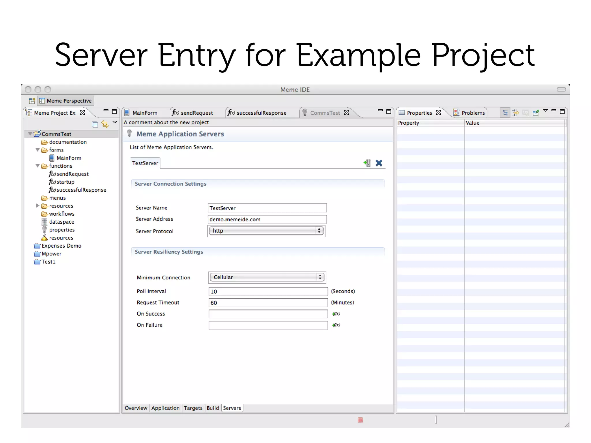This screenshot has width=591, height=443.
Task: Click the add server icon
Action: click(367, 163)
